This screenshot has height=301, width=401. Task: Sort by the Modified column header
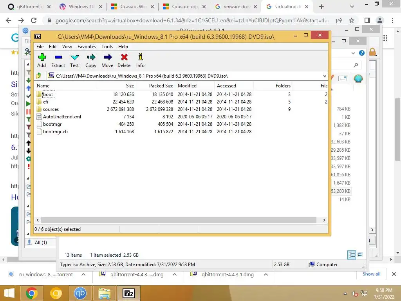coord(195,86)
